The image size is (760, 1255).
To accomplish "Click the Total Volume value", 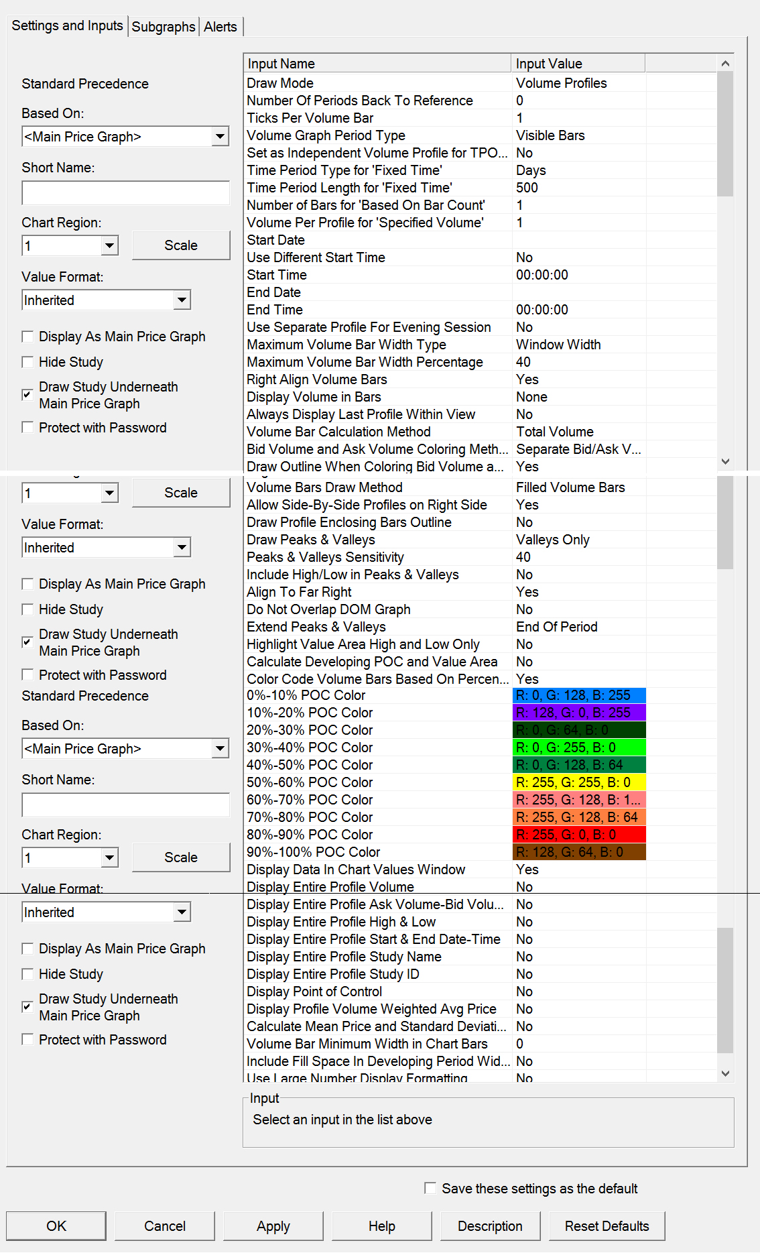I will 555,432.
